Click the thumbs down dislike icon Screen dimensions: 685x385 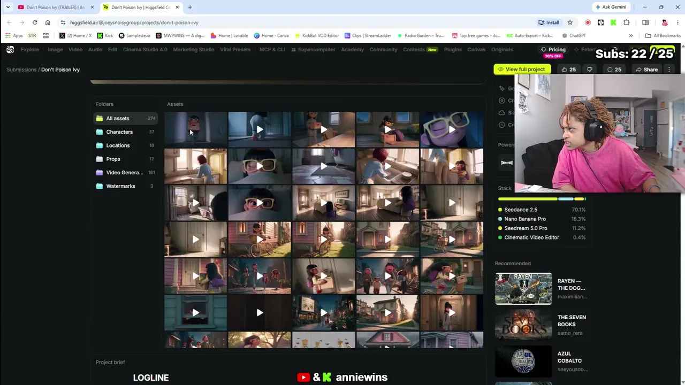pos(590,70)
